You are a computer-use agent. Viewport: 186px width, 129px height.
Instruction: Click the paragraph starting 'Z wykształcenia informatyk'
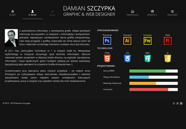55,38
